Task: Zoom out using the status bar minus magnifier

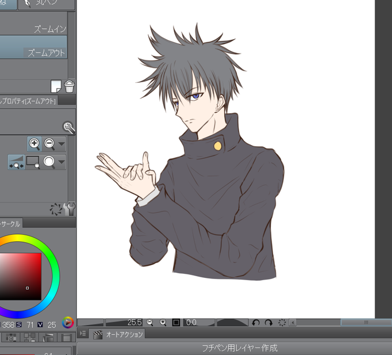Action: [150, 322]
